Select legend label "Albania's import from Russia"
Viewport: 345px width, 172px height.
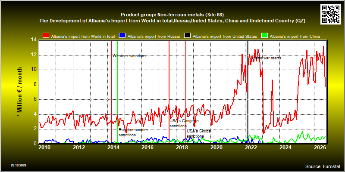pos(154,37)
